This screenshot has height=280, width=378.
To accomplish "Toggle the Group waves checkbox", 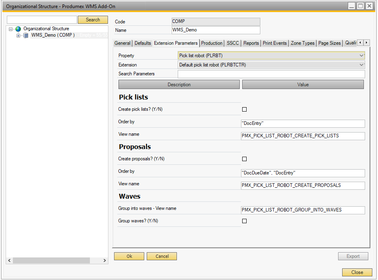I will tap(244, 221).
